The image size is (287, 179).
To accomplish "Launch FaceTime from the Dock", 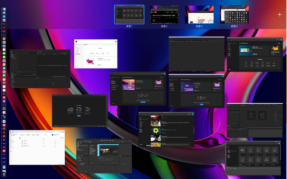I will 4,75.
